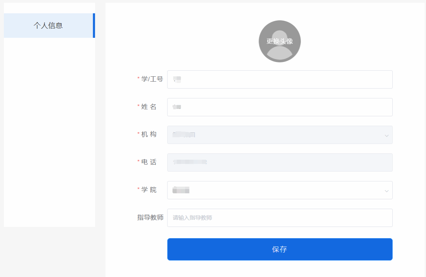Click the 学/工号 field label
Screen dimensions: 426x277
152,79
